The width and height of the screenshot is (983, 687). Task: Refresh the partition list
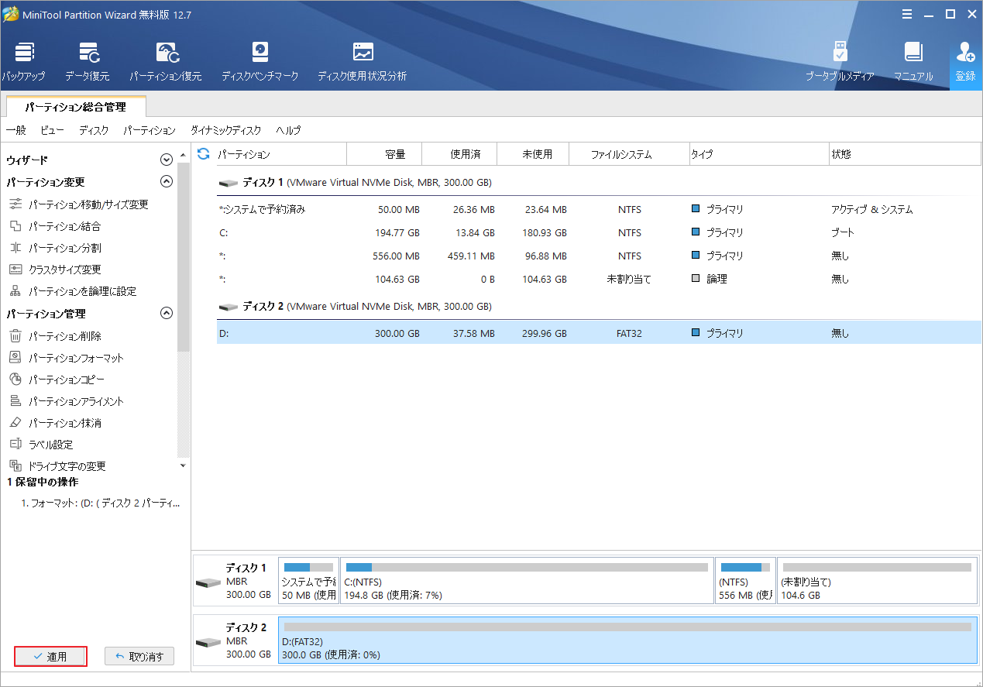204,154
